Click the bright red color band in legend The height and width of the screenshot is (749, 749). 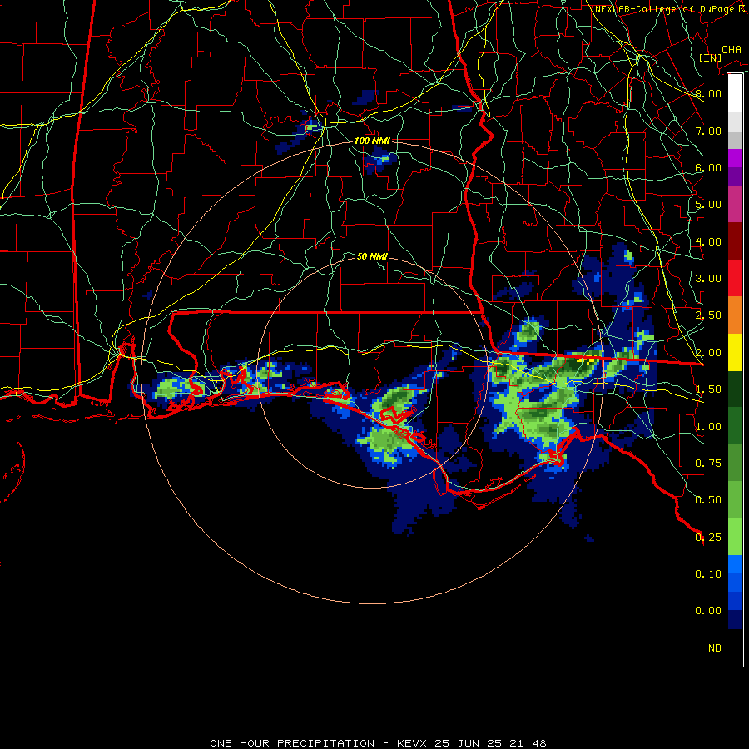735,278
